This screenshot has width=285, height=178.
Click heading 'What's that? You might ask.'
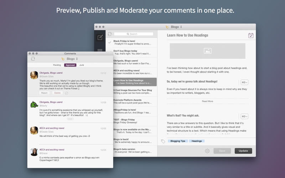pyautogui.click(x=183, y=115)
